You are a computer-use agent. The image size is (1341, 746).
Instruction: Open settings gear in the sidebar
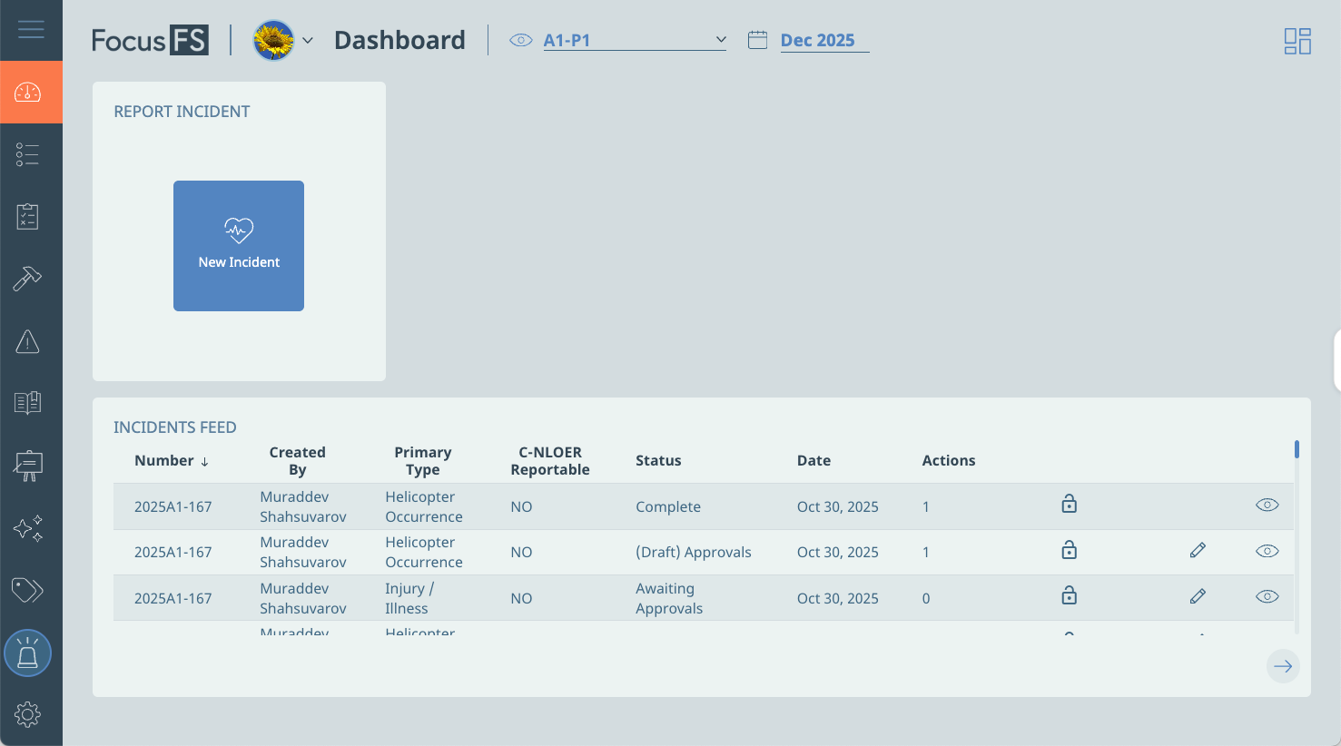(28, 715)
